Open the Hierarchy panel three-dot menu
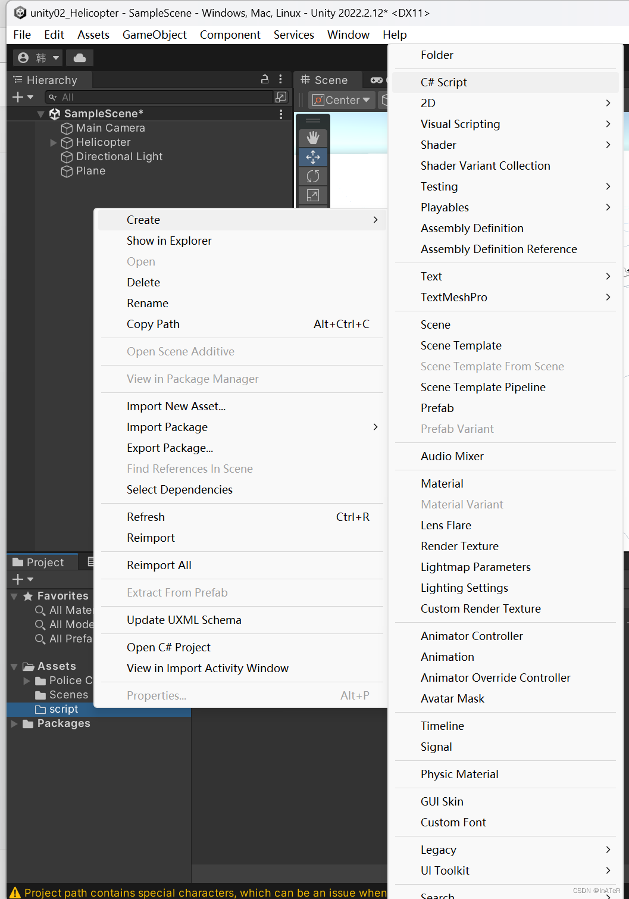The width and height of the screenshot is (629, 899). click(x=281, y=79)
